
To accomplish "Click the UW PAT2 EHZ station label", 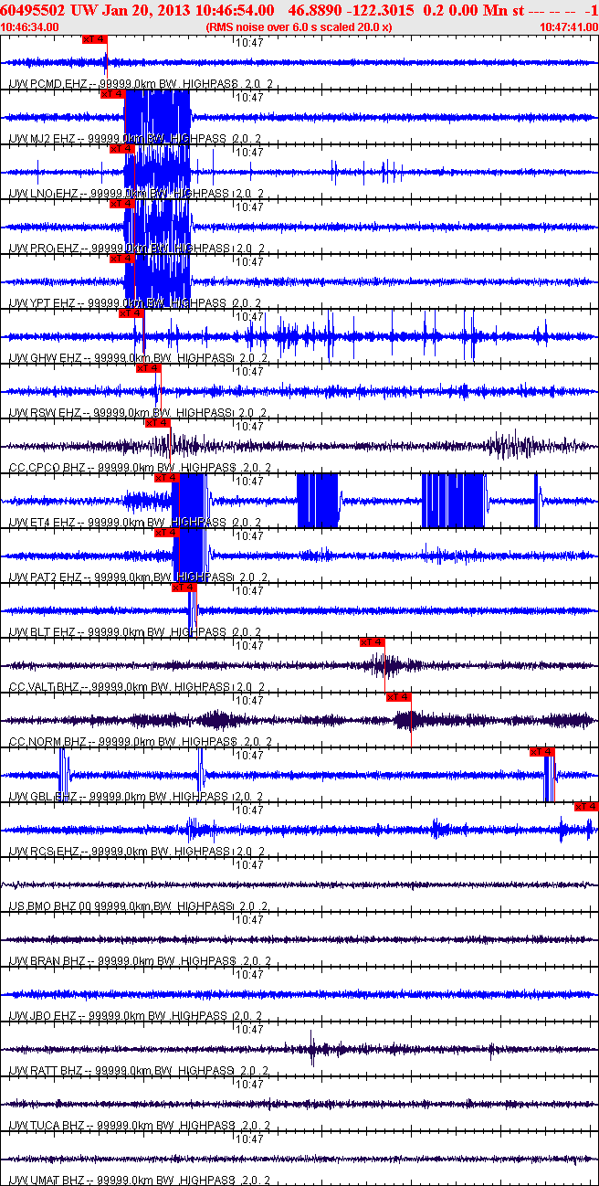I will (x=45, y=577).
